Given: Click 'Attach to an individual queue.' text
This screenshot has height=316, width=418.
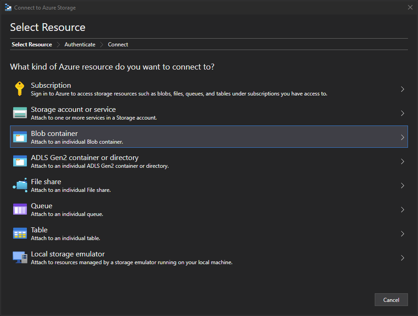Looking at the screenshot, I should [67, 214].
